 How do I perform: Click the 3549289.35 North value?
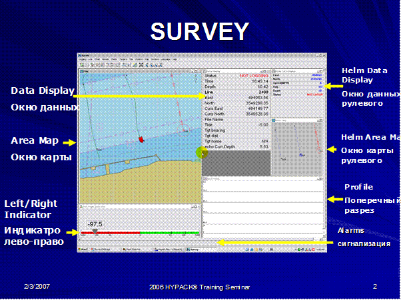click(256, 103)
